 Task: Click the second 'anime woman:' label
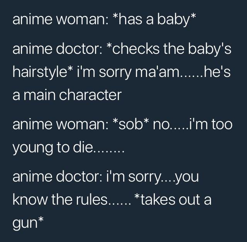pos(61,124)
